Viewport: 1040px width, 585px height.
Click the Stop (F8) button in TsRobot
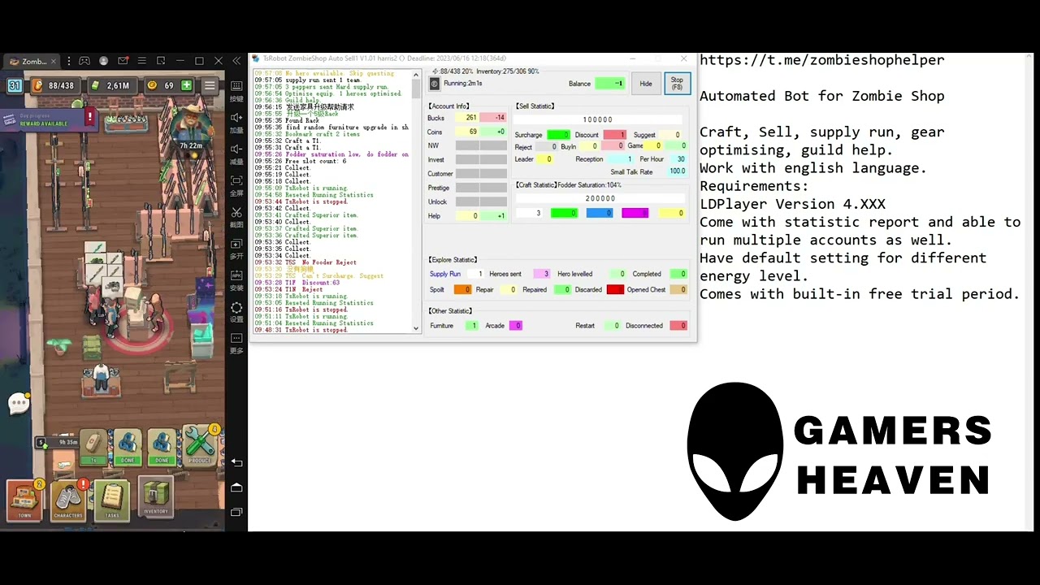(677, 84)
